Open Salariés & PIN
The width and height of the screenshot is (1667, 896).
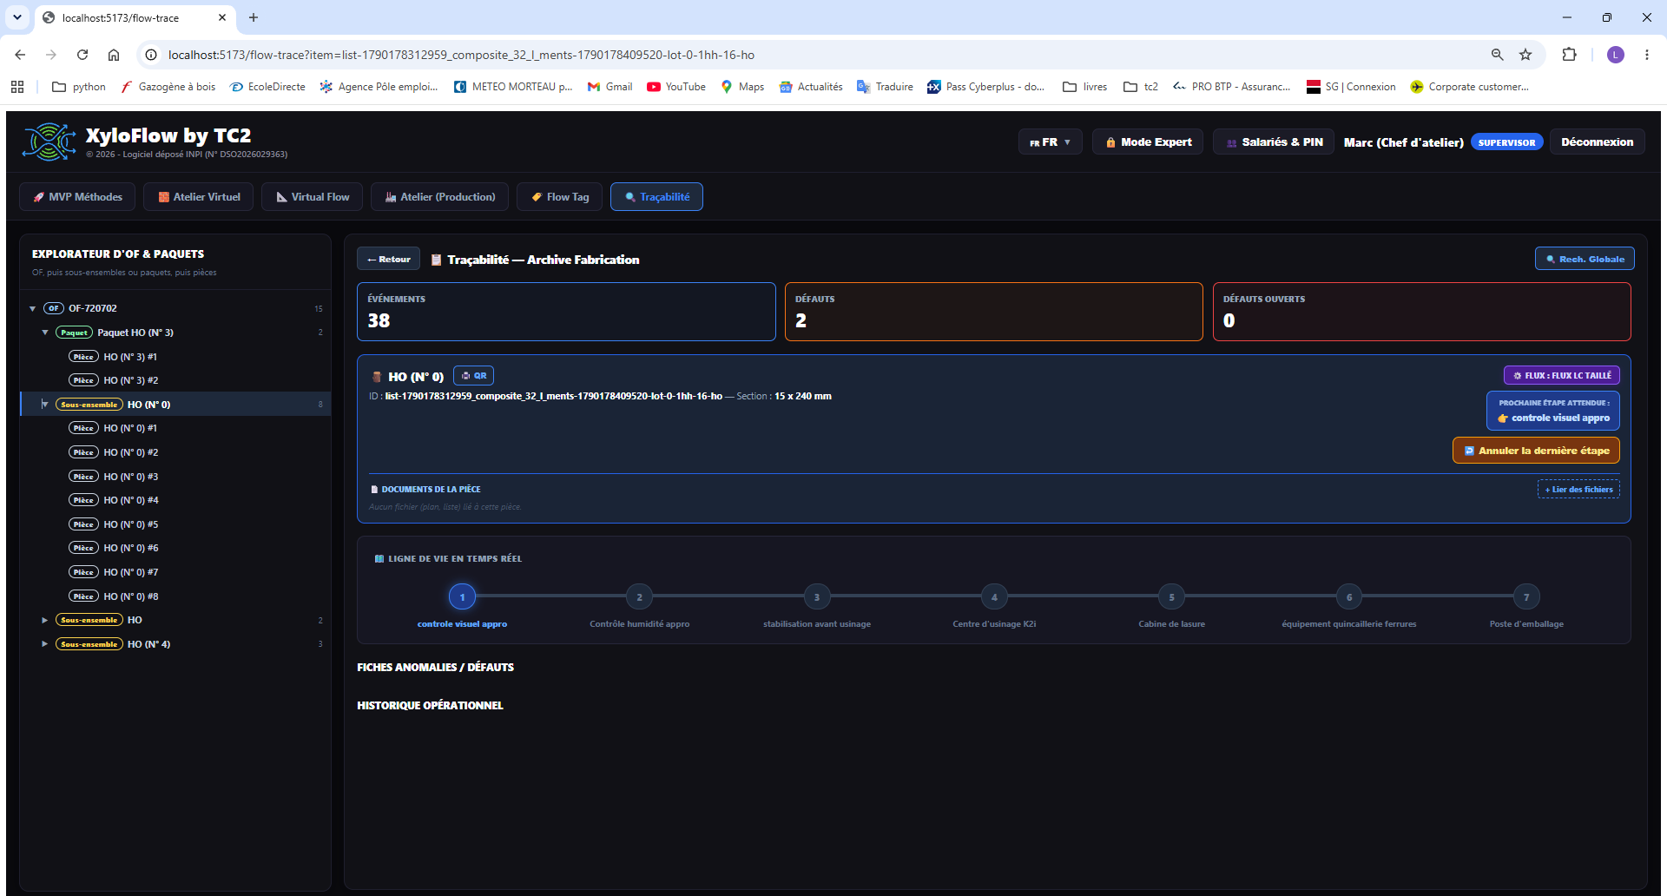[1274, 142]
